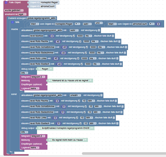Open gear settings on Falls Objekt block
Viewport: 166px width, 157px height.
(6, 2)
